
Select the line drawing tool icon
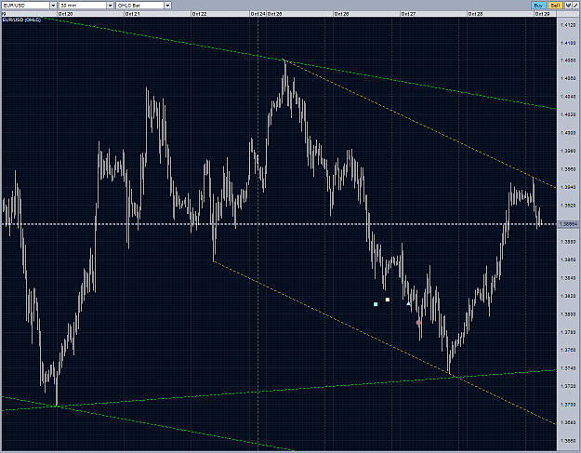point(575,6)
